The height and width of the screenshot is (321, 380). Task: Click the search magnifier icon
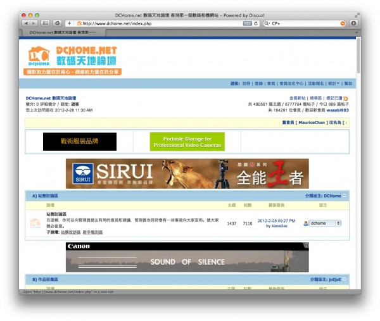pyautogui.click(x=267, y=23)
